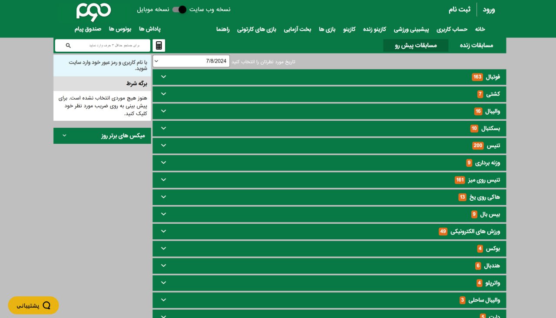Viewport: 556px width, 318px height.
Task: Expand the تنیس row chevron
Action: click(164, 146)
